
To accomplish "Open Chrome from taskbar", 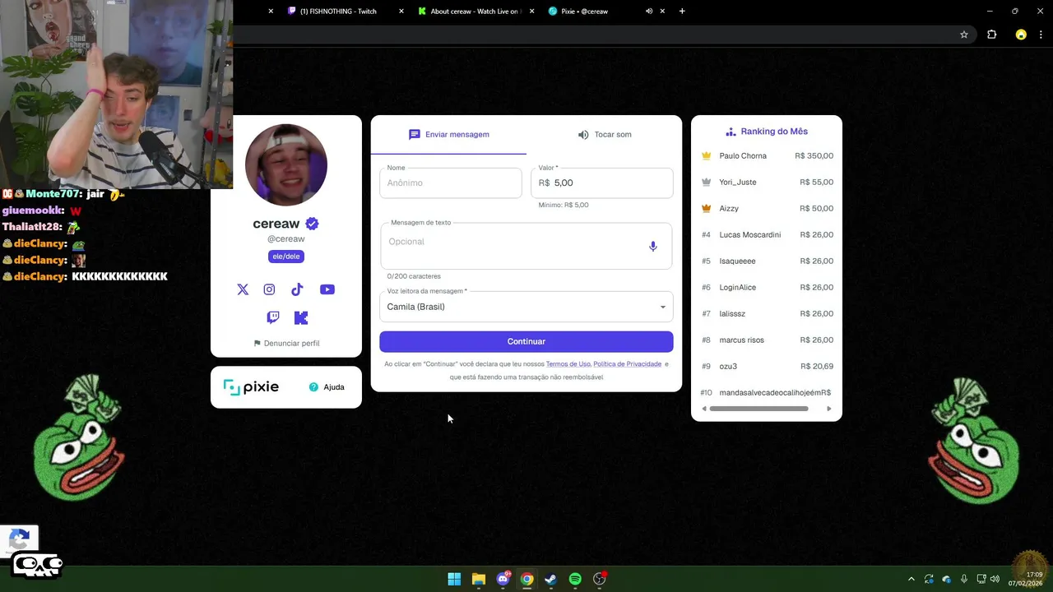I will (x=527, y=579).
